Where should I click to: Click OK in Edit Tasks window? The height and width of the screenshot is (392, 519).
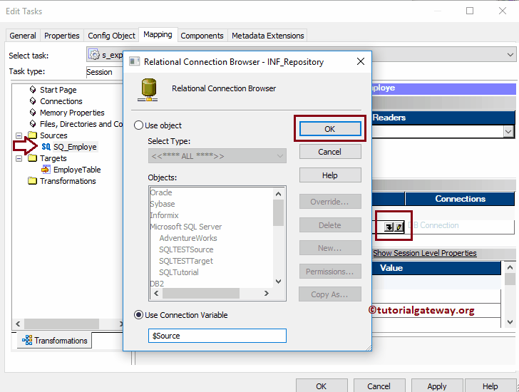coord(322,386)
